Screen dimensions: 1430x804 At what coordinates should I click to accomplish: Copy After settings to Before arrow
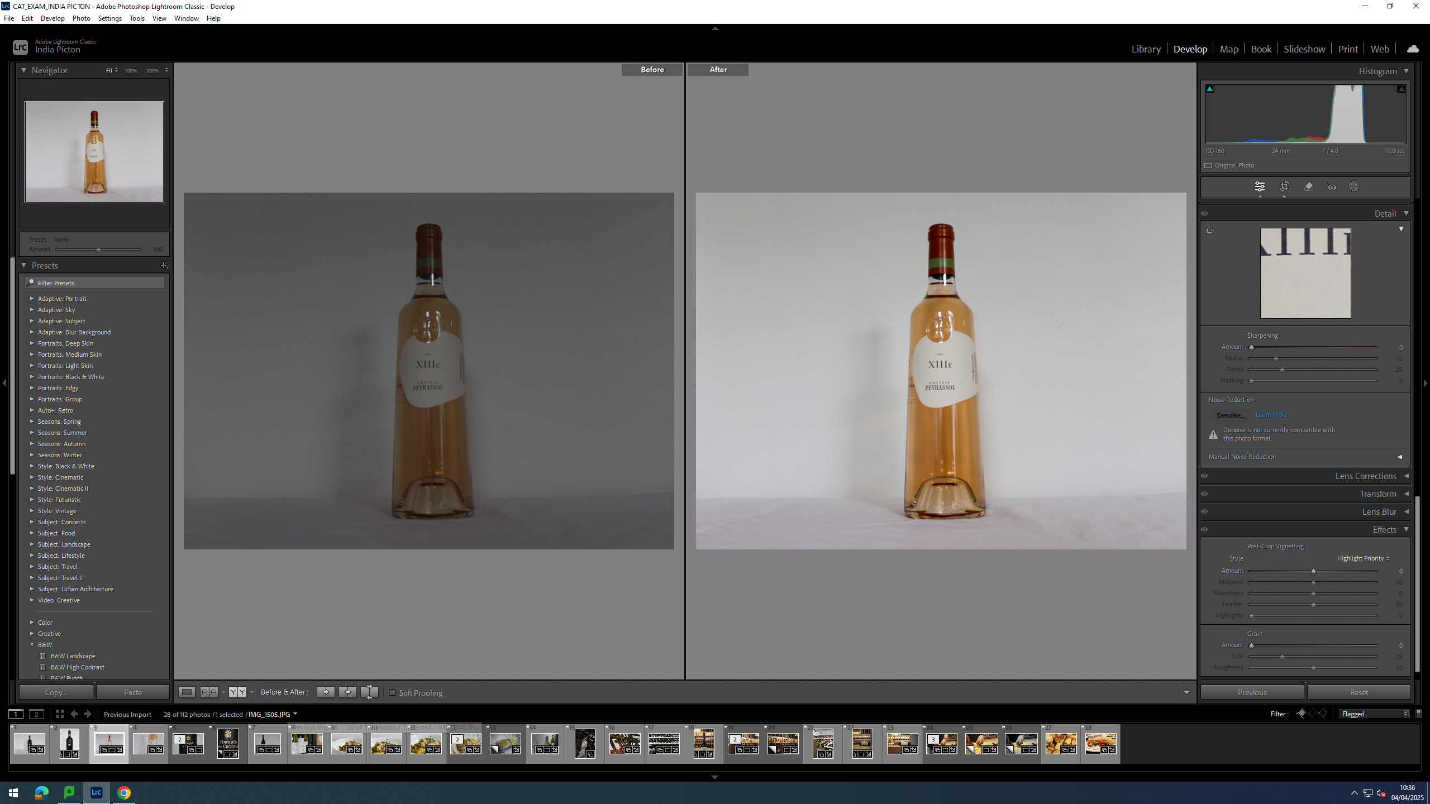[x=347, y=692]
